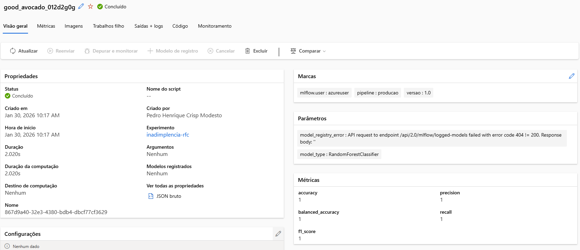Click the pencil icon to rename the job
This screenshot has height=250, width=580.
pyautogui.click(x=81, y=6)
